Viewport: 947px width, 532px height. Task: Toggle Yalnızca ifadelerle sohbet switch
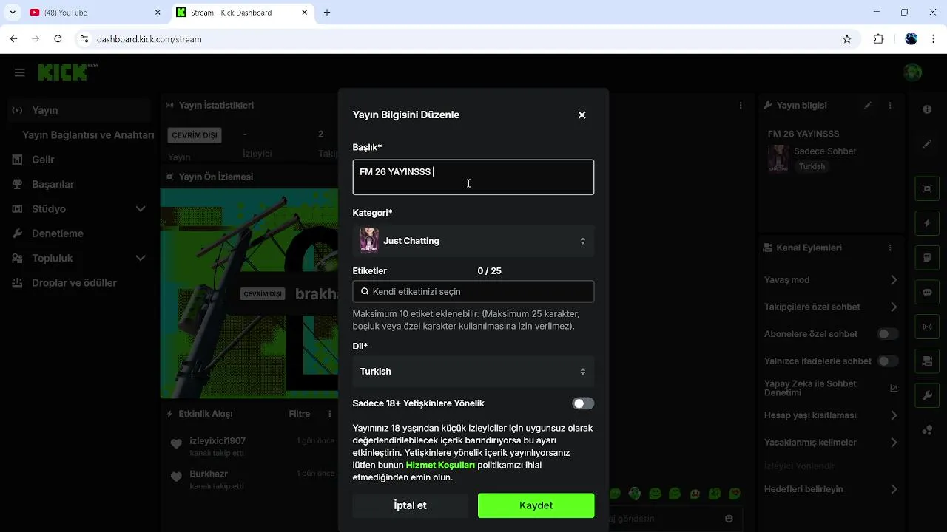click(x=888, y=361)
